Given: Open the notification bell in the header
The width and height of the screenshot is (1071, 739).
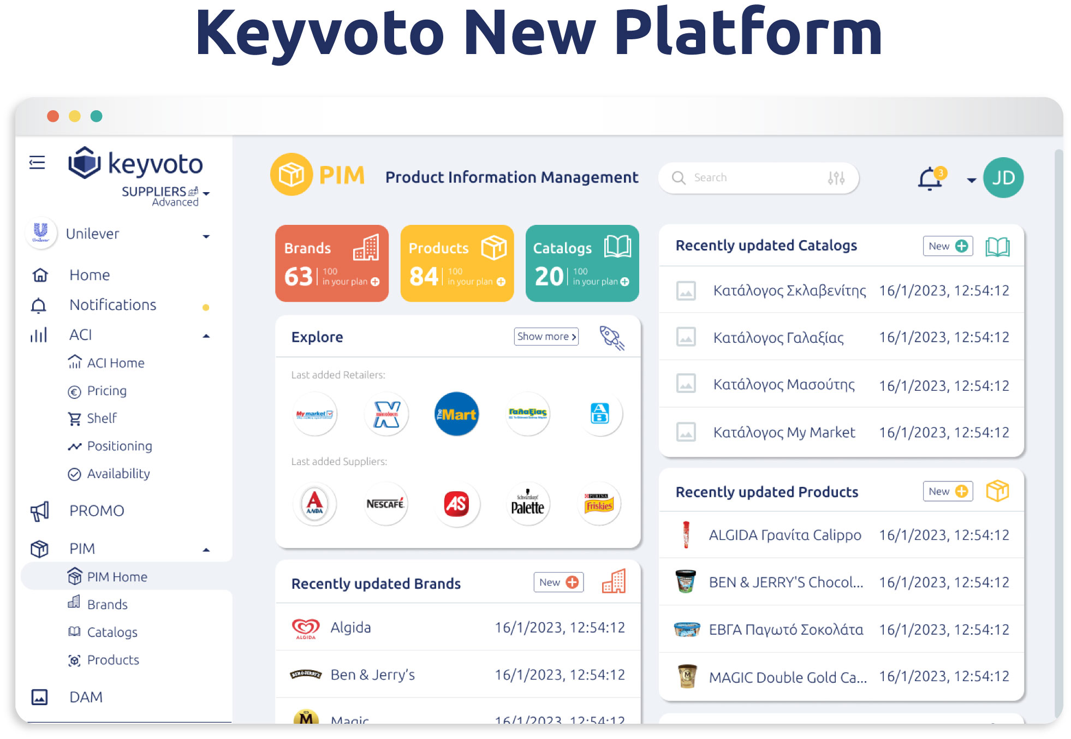Looking at the screenshot, I should 930,178.
